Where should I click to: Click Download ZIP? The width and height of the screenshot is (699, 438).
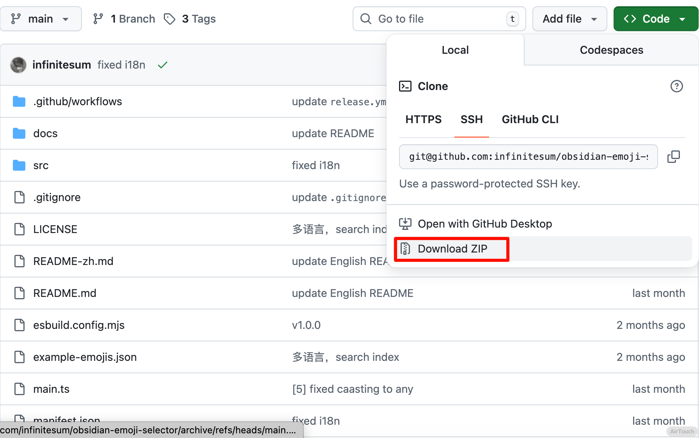[x=452, y=249]
